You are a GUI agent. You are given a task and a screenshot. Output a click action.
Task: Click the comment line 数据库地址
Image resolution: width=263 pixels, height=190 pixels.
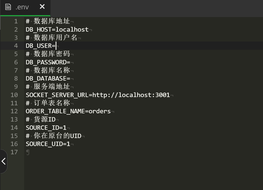click(x=52, y=21)
